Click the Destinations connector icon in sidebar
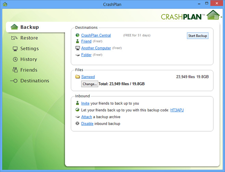 [14, 81]
